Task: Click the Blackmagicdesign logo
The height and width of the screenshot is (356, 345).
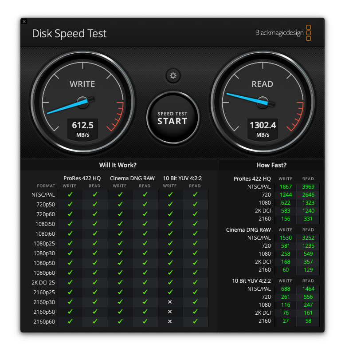Action: point(283,33)
